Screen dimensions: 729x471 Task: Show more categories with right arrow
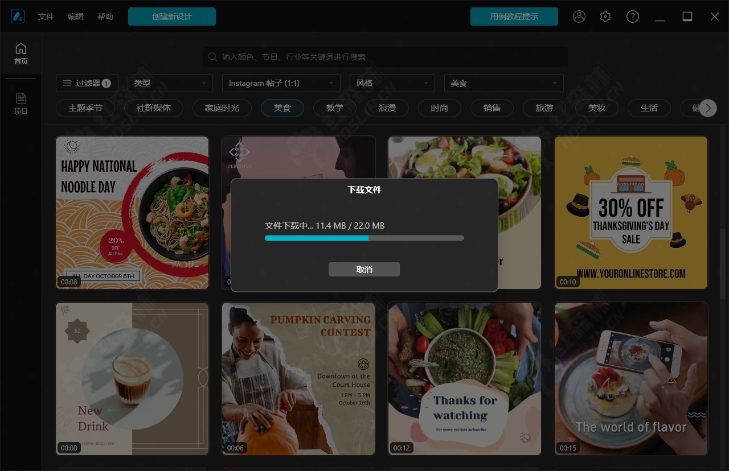(x=708, y=108)
